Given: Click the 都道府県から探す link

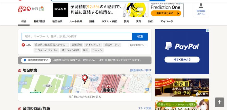Looking at the screenshot, I should click(140, 70).
